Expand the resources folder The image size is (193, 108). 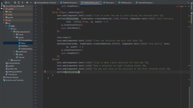tap(9, 60)
